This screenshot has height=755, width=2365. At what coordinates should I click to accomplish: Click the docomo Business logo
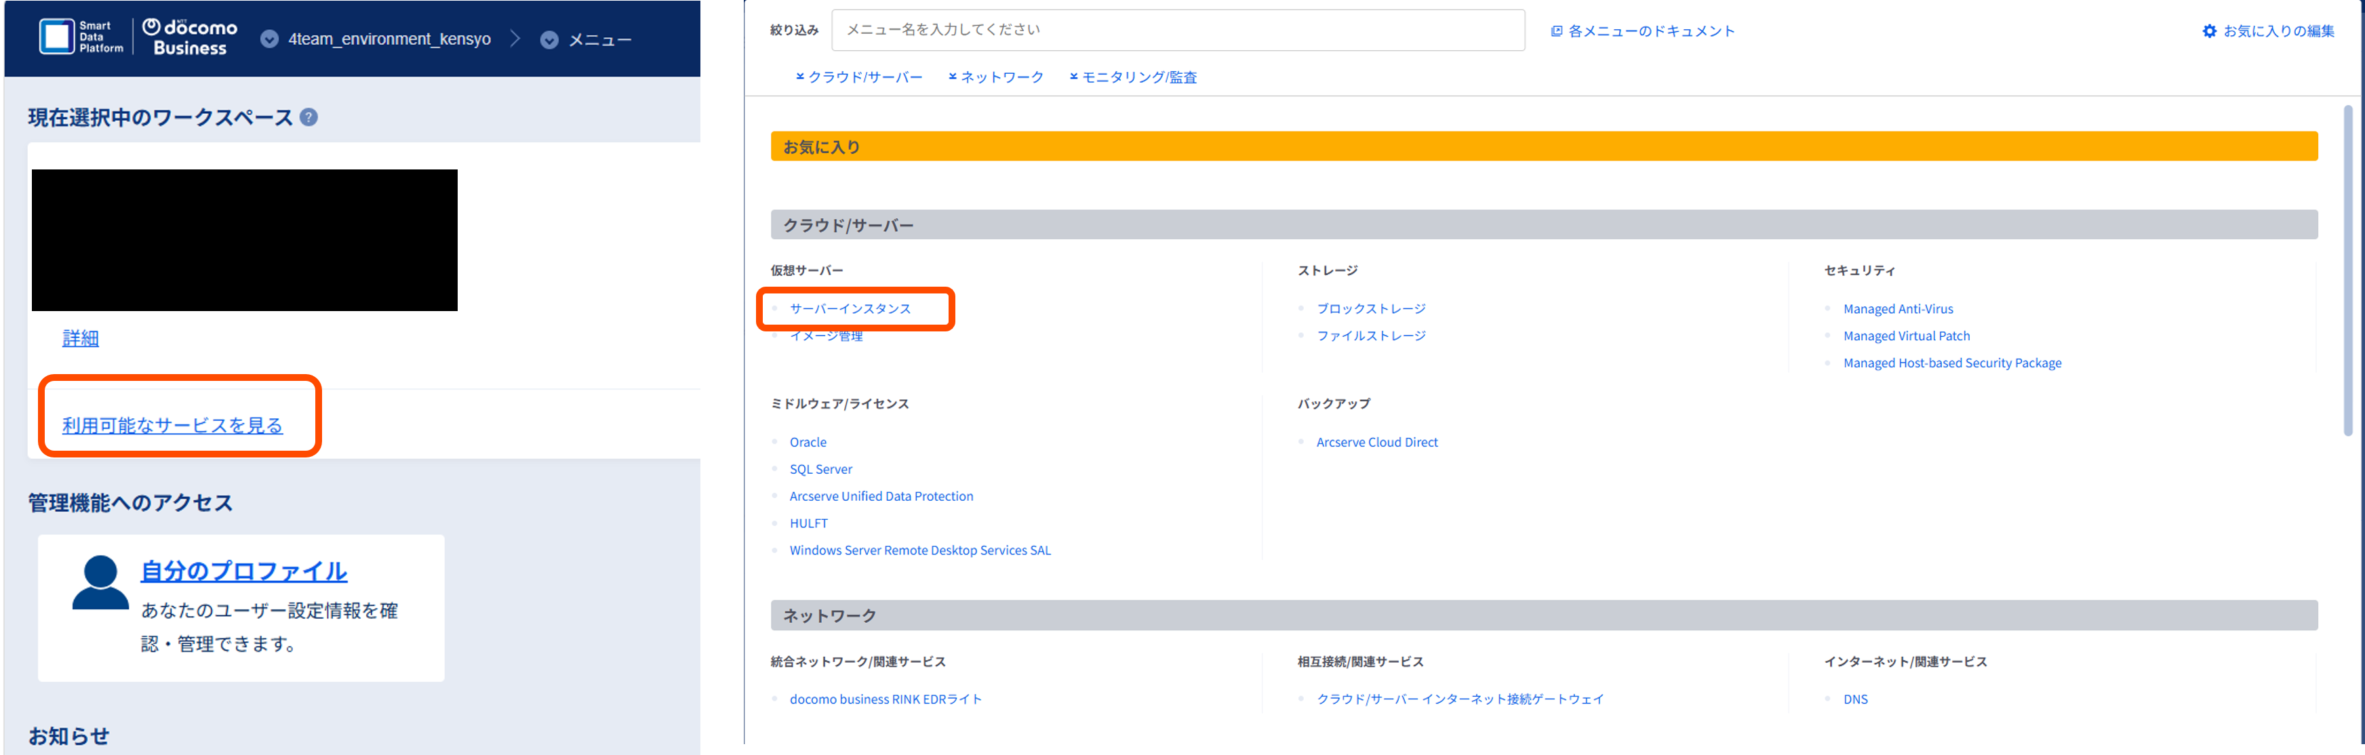pos(190,37)
